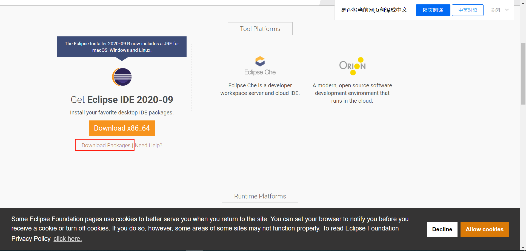Open the Need Help? link

pyautogui.click(x=148, y=145)
